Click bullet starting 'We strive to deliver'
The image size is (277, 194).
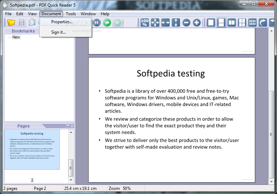point(172,144)
